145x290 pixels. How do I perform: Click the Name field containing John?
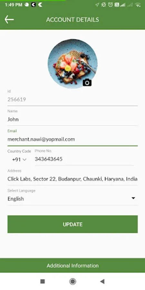click(x=72, y=119)
